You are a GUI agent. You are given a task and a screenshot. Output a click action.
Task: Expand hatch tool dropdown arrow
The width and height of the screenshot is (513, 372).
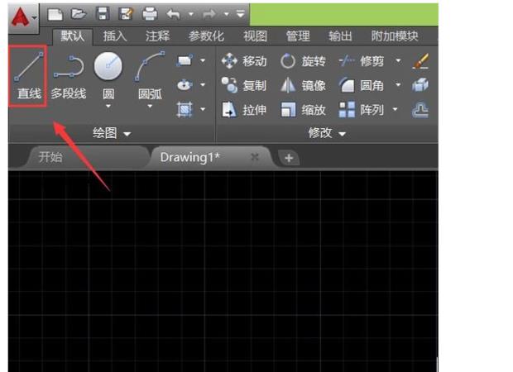click(x=203, y=109)
